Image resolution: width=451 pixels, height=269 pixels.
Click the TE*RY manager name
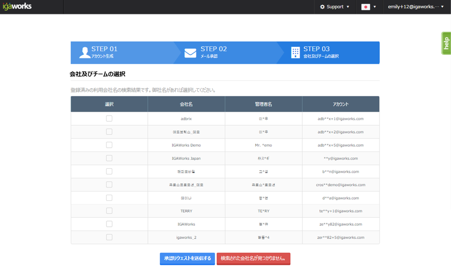tap(263, 211)
